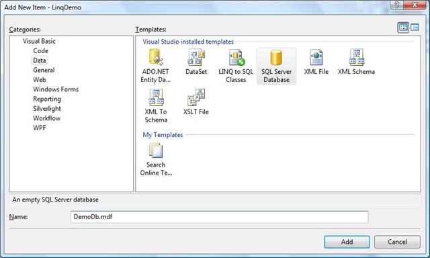Open the Reporting category
The image size is (430, 258).
pos(47,99)
